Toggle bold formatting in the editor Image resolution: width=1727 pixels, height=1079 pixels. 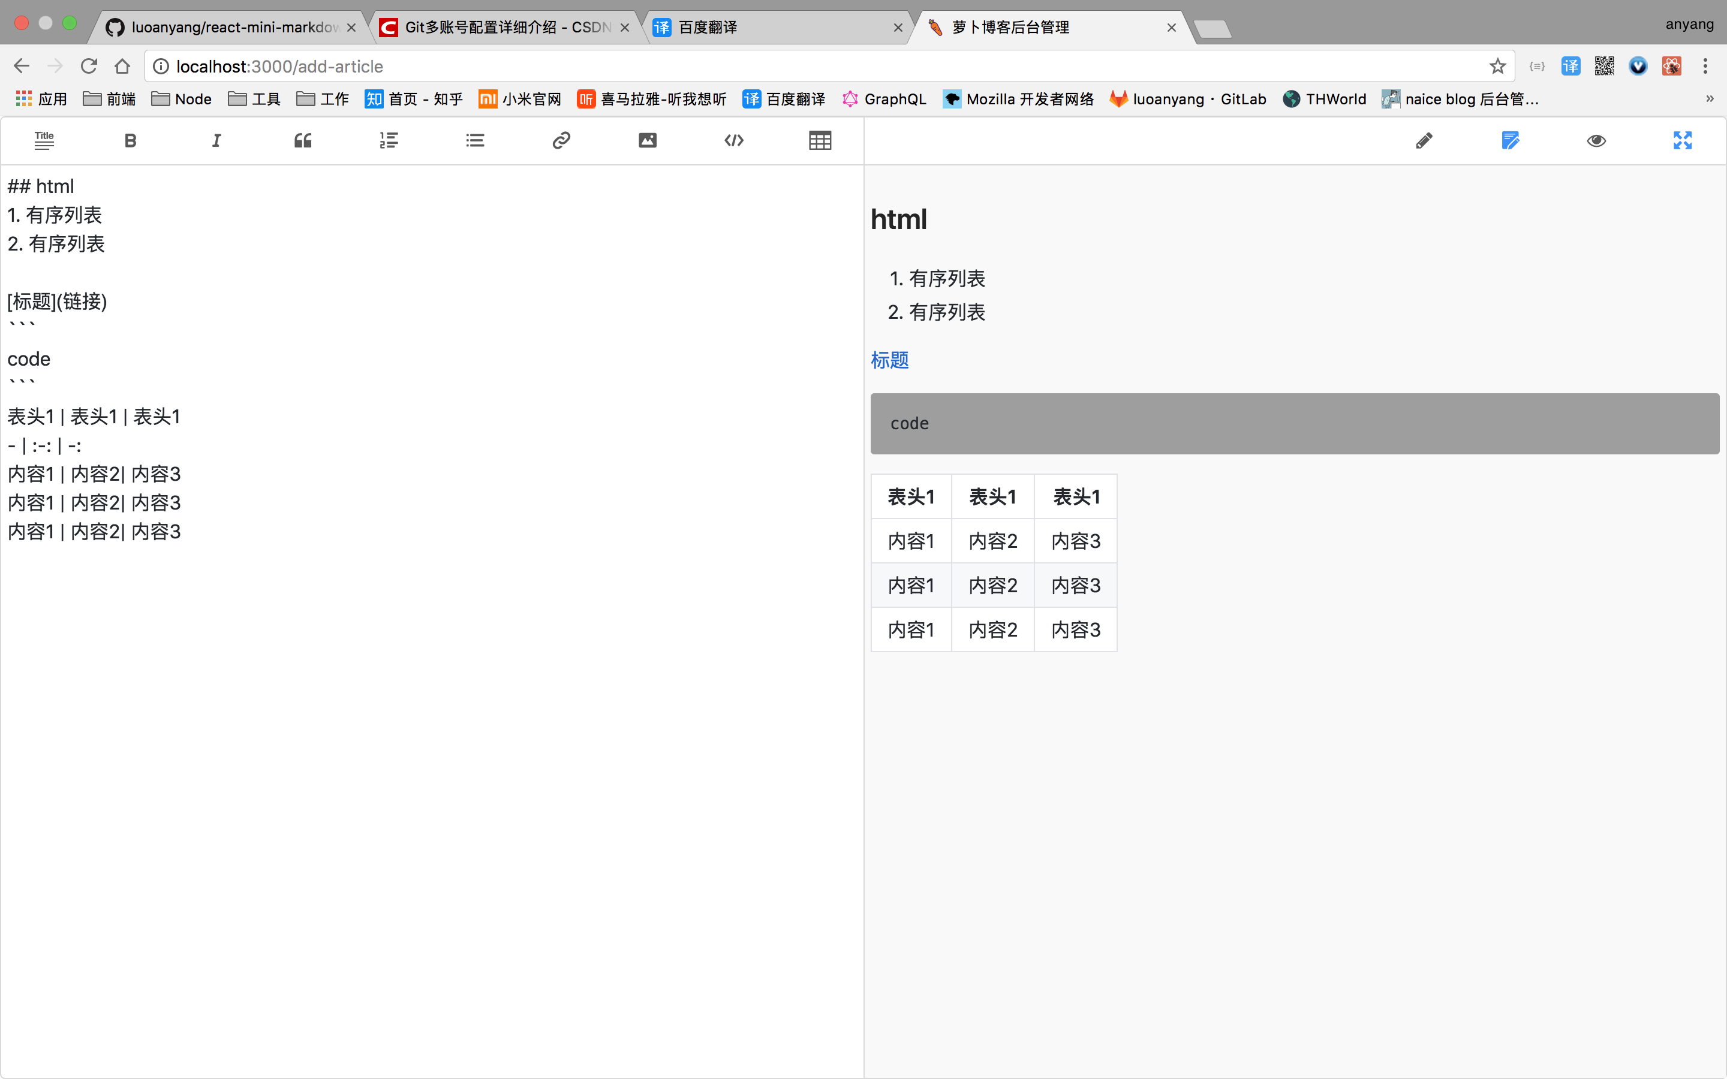[x=130, y=141]
